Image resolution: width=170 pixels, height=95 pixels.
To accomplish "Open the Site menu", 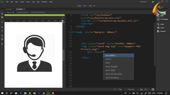I will pos(38,2).
